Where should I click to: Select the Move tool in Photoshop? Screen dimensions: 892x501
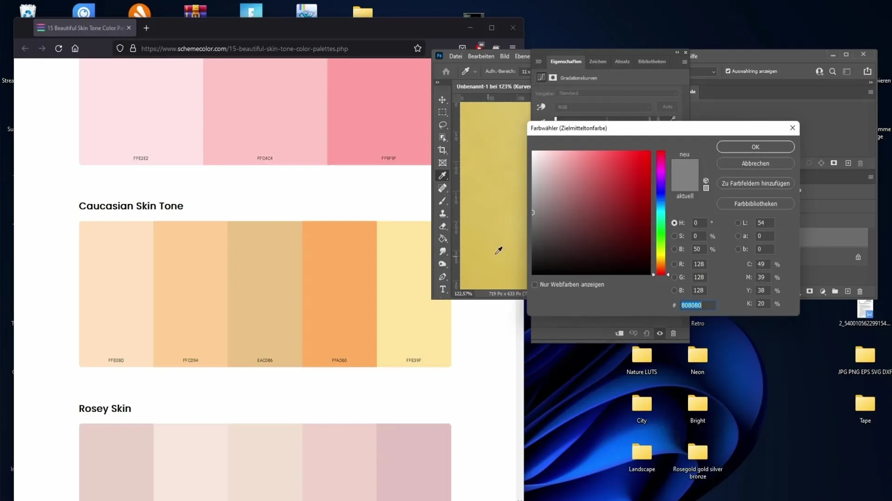pos(442,100)
